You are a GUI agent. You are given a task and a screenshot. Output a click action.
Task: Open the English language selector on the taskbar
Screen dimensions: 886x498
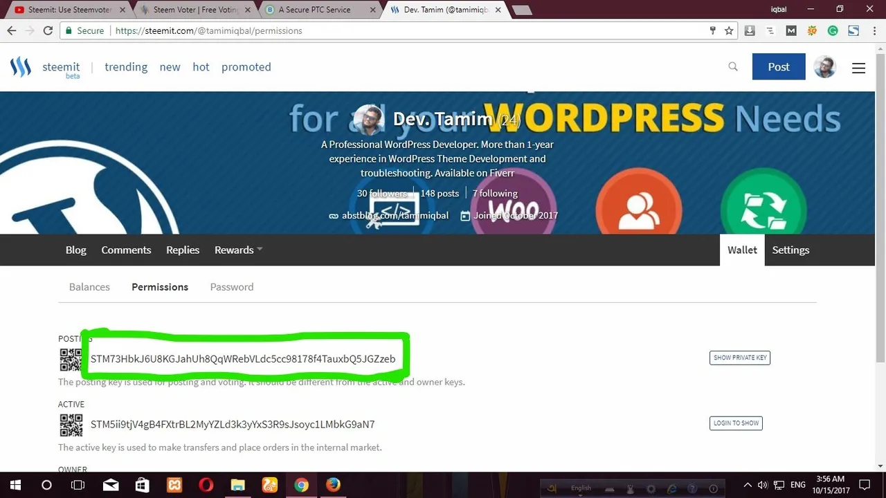click(x=581, y=488)
